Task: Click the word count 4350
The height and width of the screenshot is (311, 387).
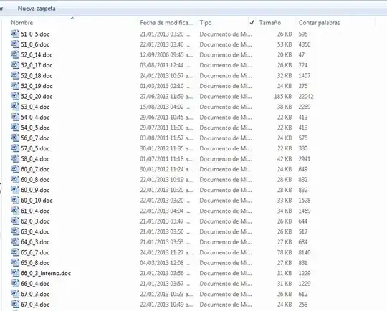Action: pyautogui.click(x=305, y=44)
